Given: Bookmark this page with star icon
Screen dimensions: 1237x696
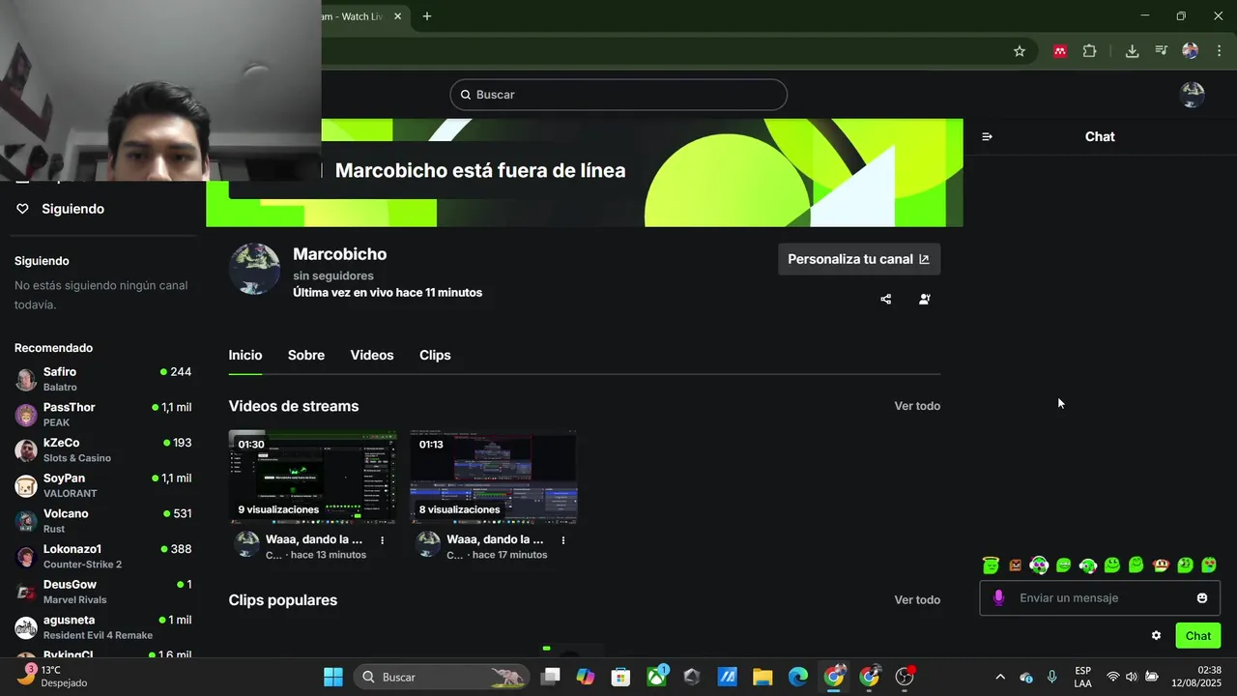Looking at the screenshot, I should 1020,51.
